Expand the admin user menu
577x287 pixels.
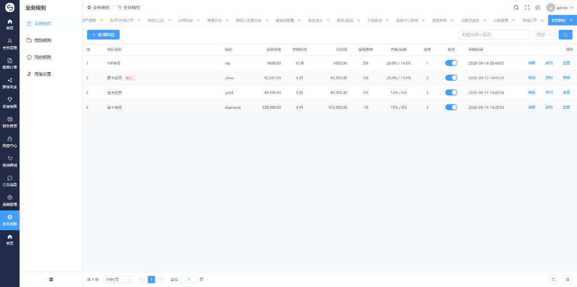coord(560,8)
